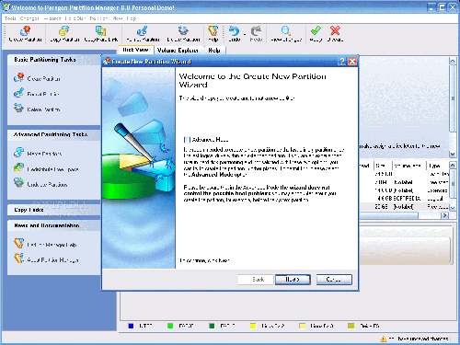Click the Redo arrow in the toolbar
The height and width of the screenshot is (345, 460).
click(x=256, y=31)
